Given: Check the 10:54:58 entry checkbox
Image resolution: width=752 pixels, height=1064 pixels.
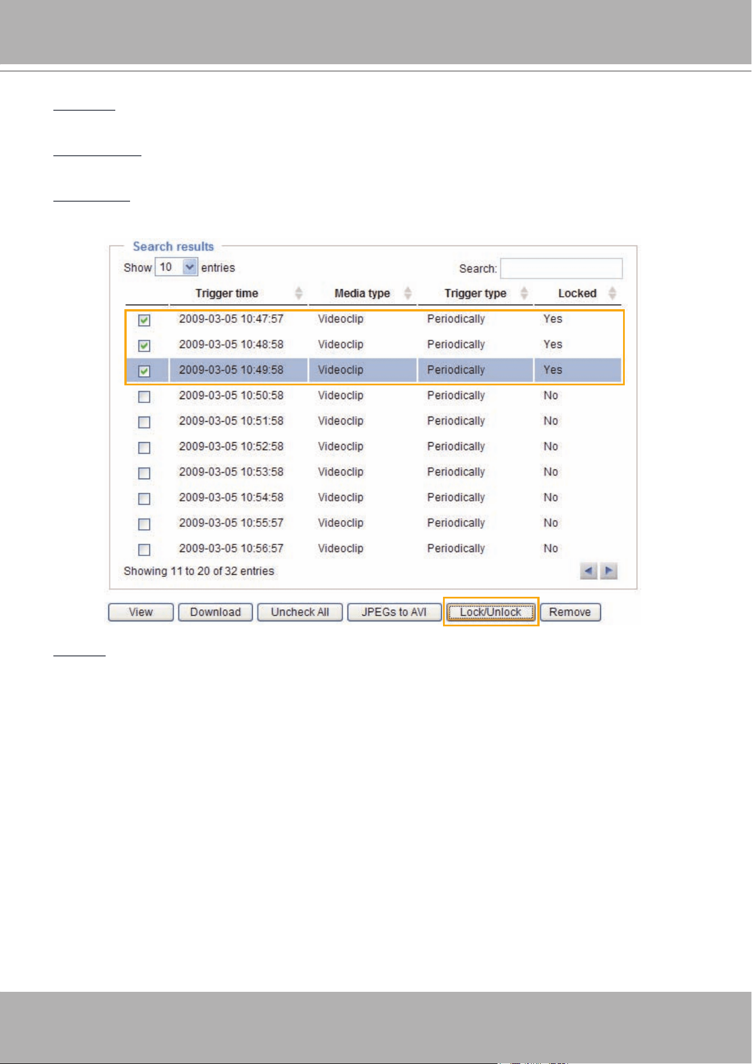Looking at the screenshot, I should pos(144,498).
